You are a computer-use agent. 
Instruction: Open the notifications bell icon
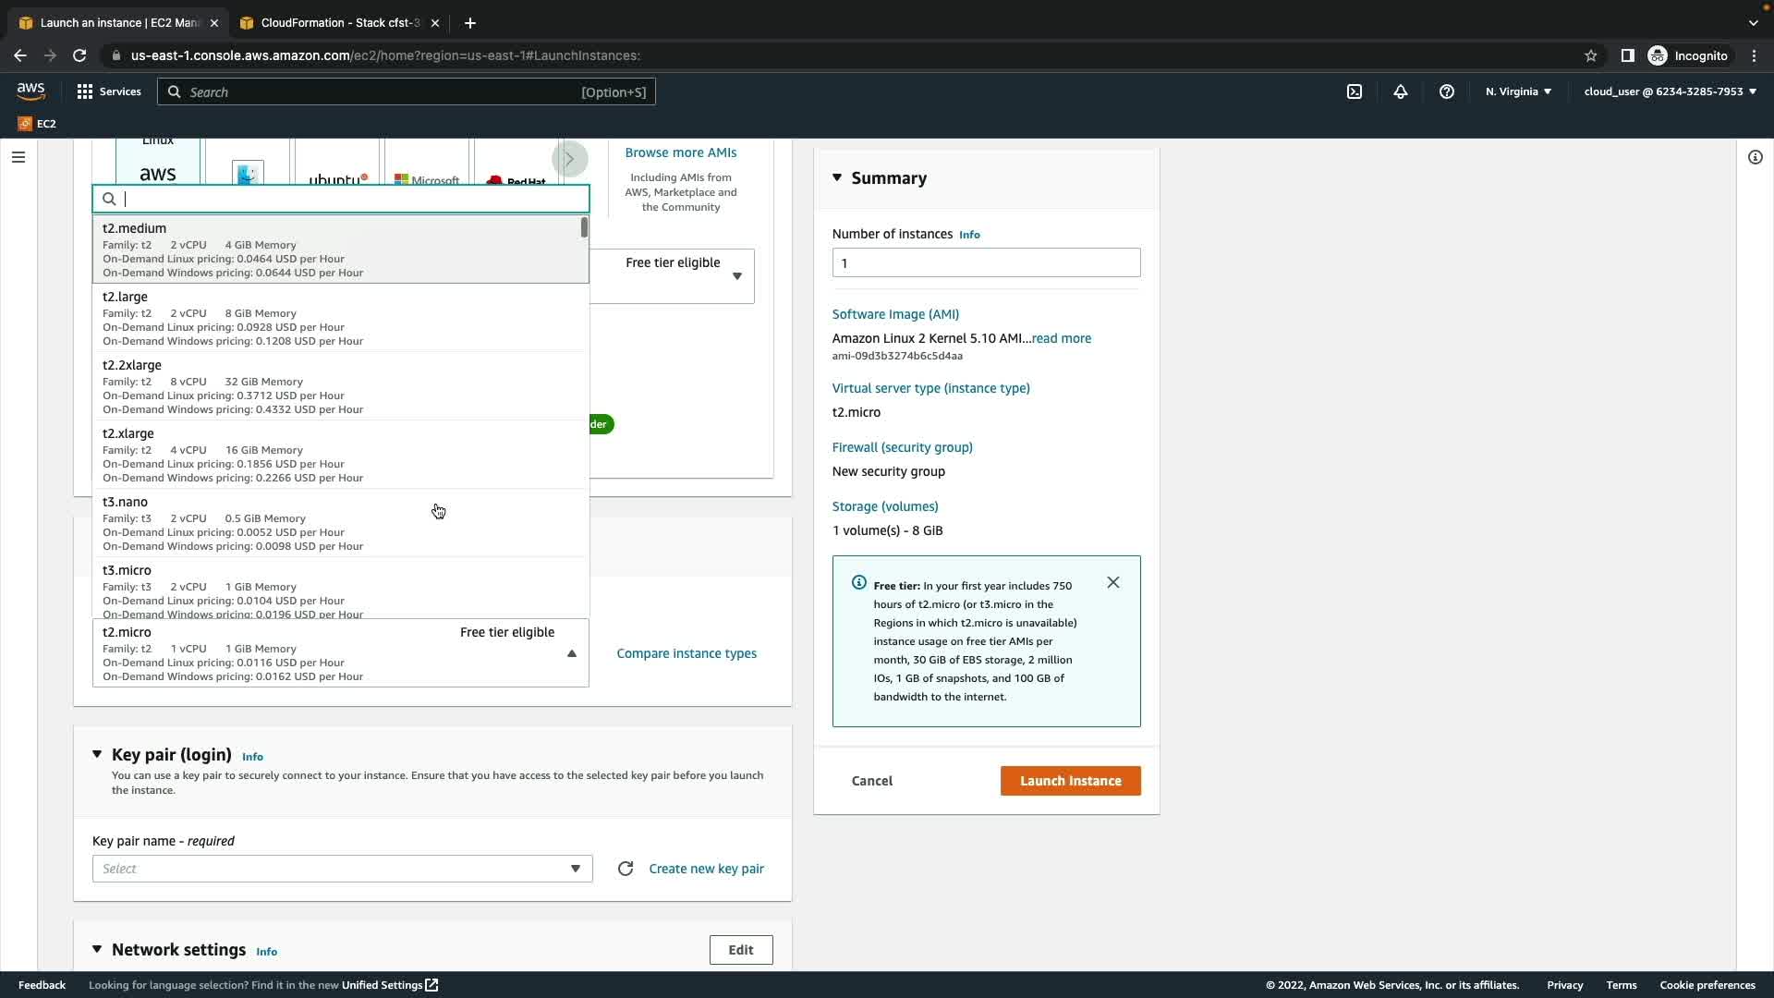[x=1401, y=91]
